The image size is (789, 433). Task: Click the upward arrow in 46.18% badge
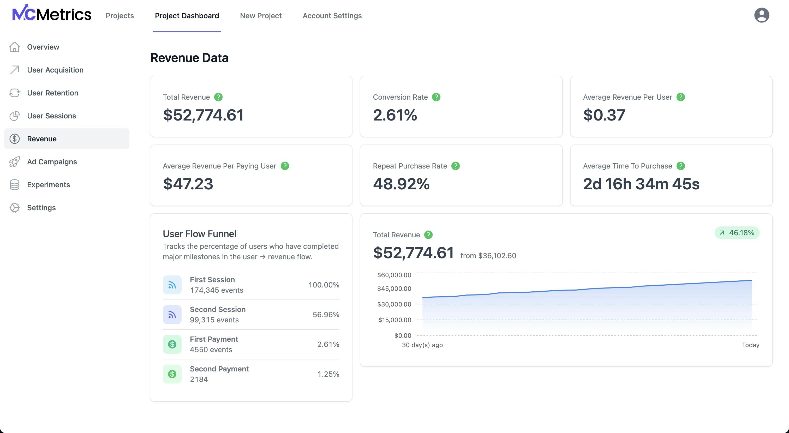point(722,233)
